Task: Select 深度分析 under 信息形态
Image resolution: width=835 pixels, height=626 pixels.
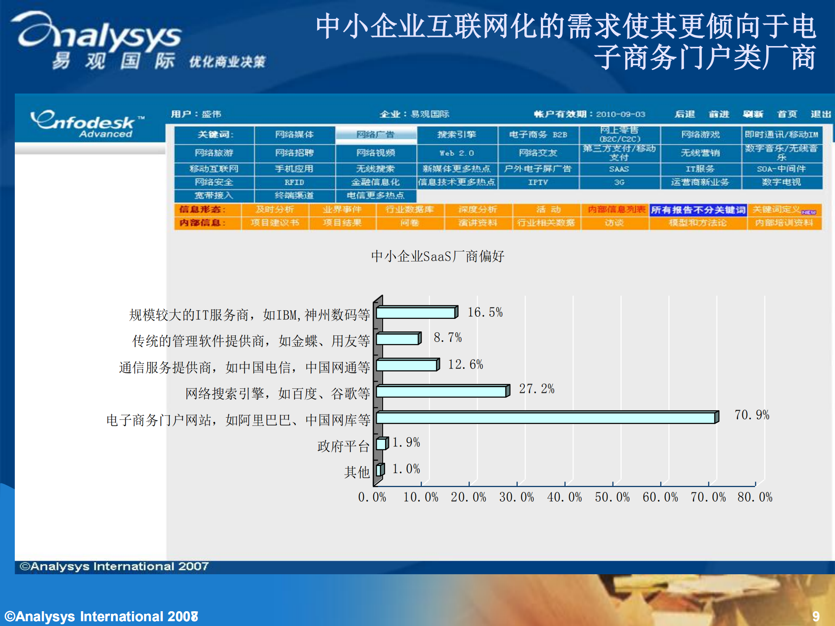Action: (x=477, y=210)
